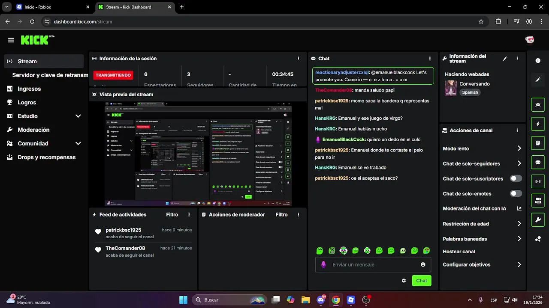Viewport: 549px width, 308px height.
Task: Click the Spanish language tag
Action: pos(470,92)
